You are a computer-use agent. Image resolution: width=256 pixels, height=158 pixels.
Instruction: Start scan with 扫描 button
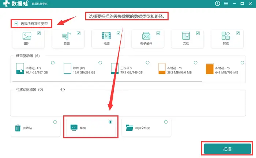[x=227, y=149]
